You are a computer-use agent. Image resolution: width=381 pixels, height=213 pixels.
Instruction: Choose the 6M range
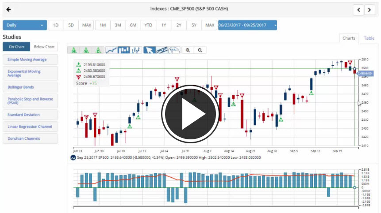pos(133,25)
